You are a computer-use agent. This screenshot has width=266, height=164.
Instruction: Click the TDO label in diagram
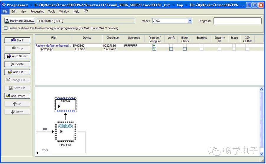tap(45, 150)
